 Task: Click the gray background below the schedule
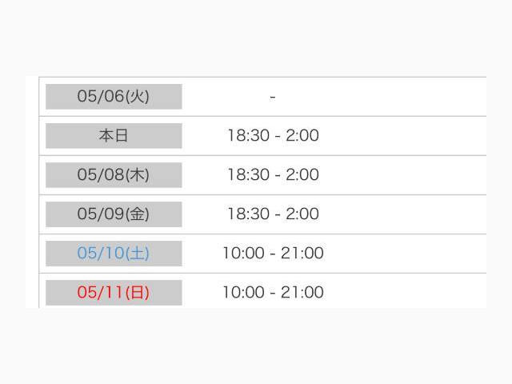click(256, 346)
